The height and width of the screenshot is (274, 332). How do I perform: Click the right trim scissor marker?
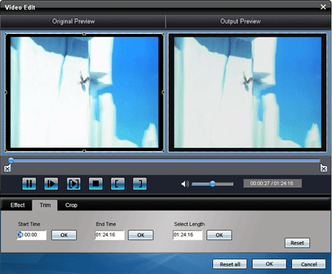[324, 168]
